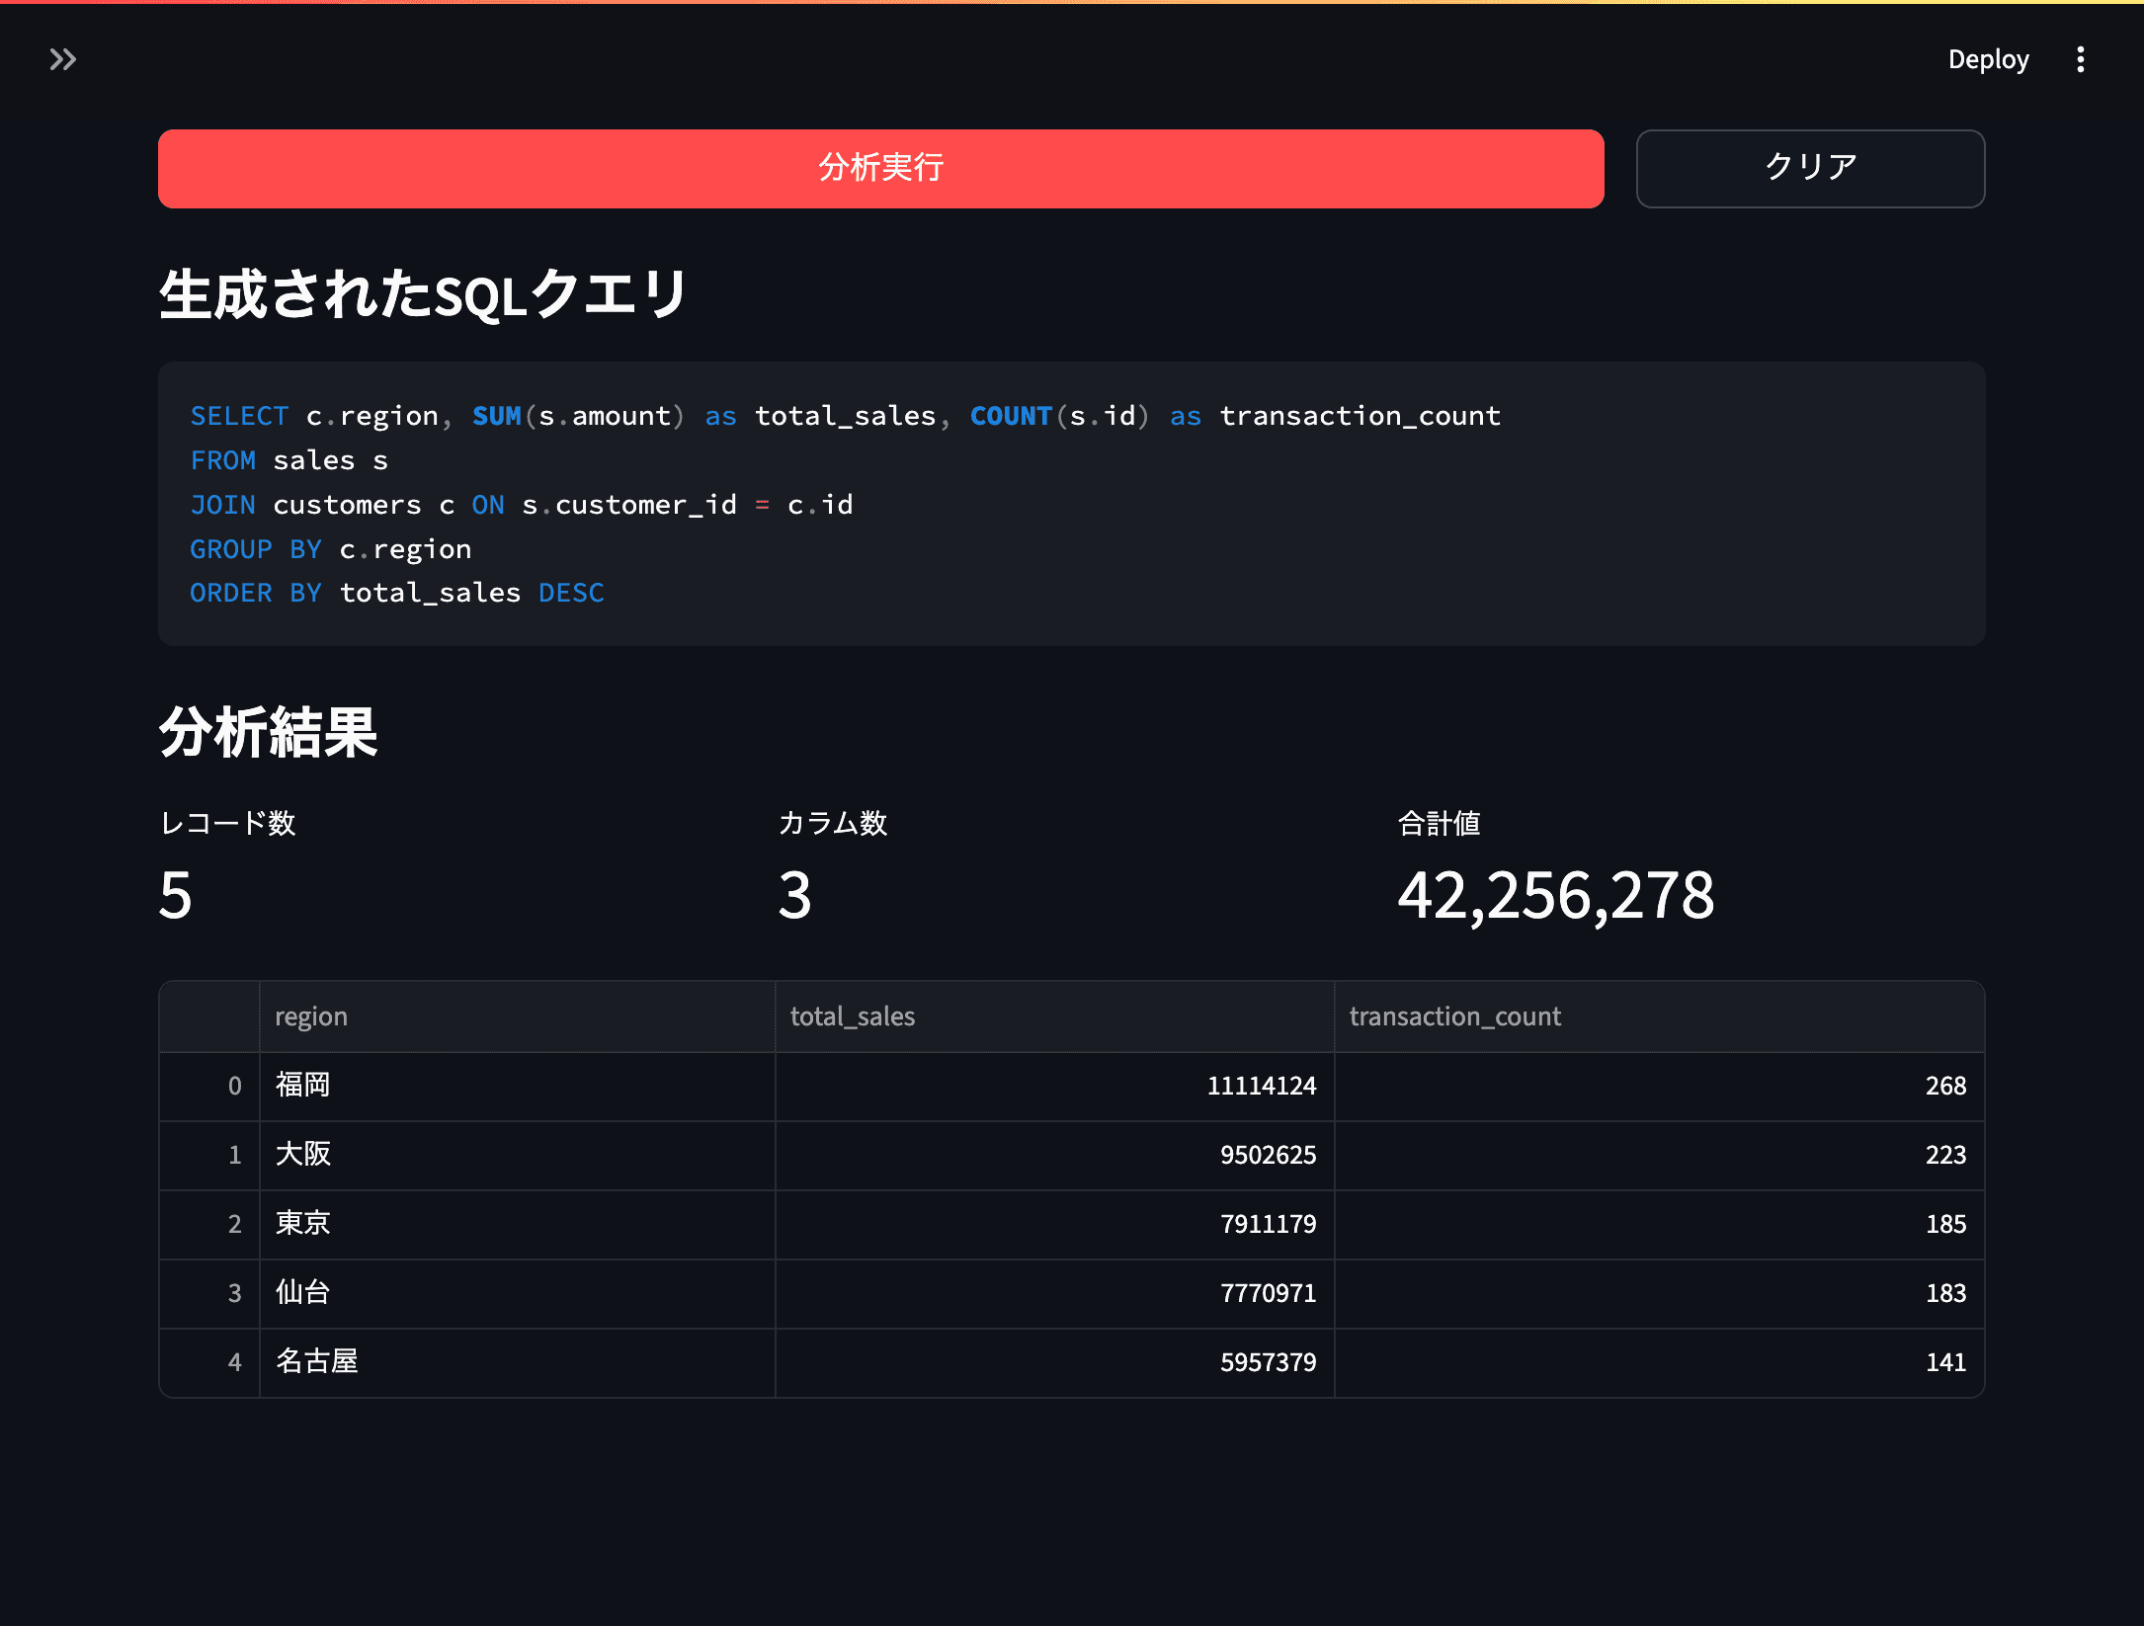Select the 大阪 row in the results table

303,1155
